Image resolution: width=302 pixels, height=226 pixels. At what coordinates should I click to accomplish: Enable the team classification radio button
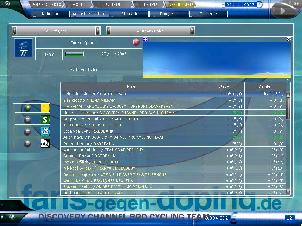pos(27,144)
